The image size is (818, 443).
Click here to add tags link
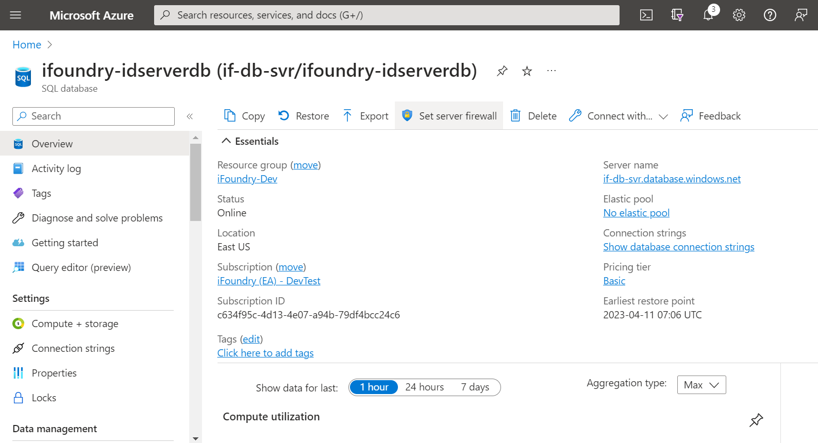[265, 353]
